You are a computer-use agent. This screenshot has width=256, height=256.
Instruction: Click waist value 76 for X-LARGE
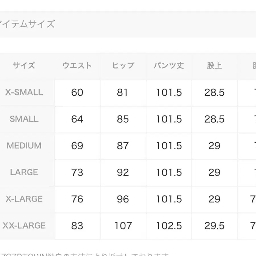pyautogui.click(x=77, y=199)
